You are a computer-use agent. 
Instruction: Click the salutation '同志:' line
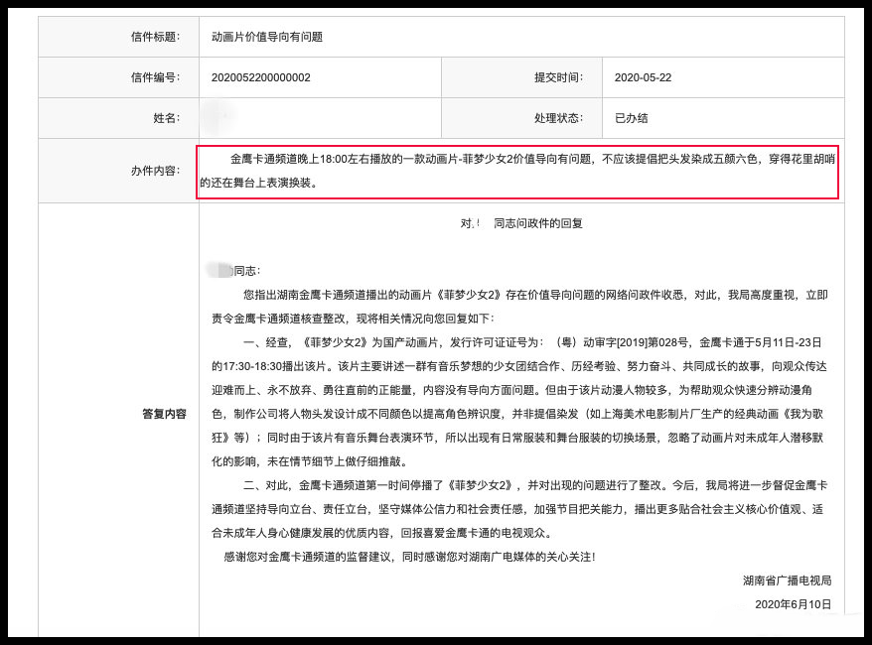247,271
